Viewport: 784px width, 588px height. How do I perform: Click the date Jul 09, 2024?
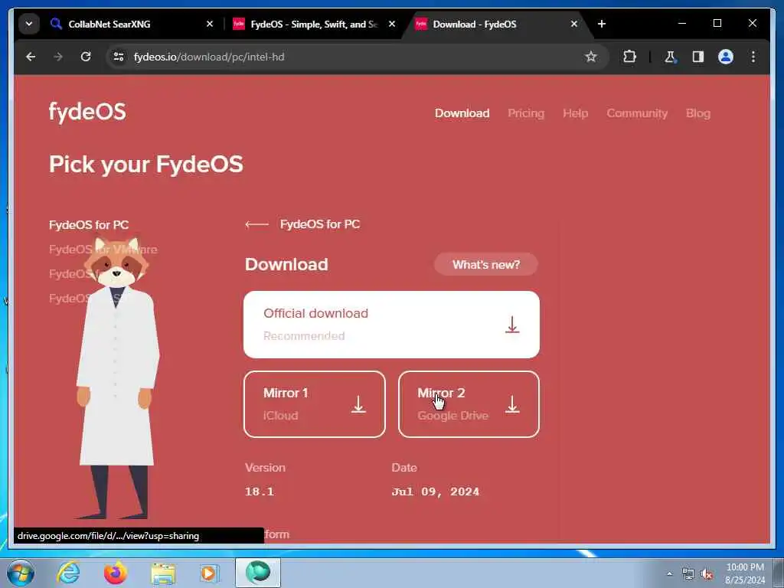[436, 492]
